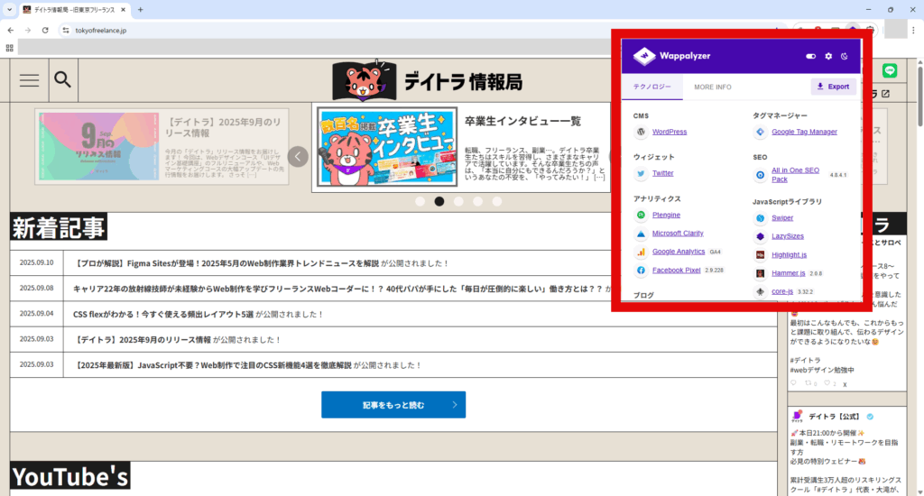Open the hamburger menu on the site header
This screenshot has width=924, height=496.
pos(29,80)
